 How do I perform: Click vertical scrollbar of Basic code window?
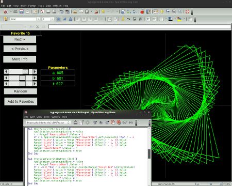pos(149,157)
